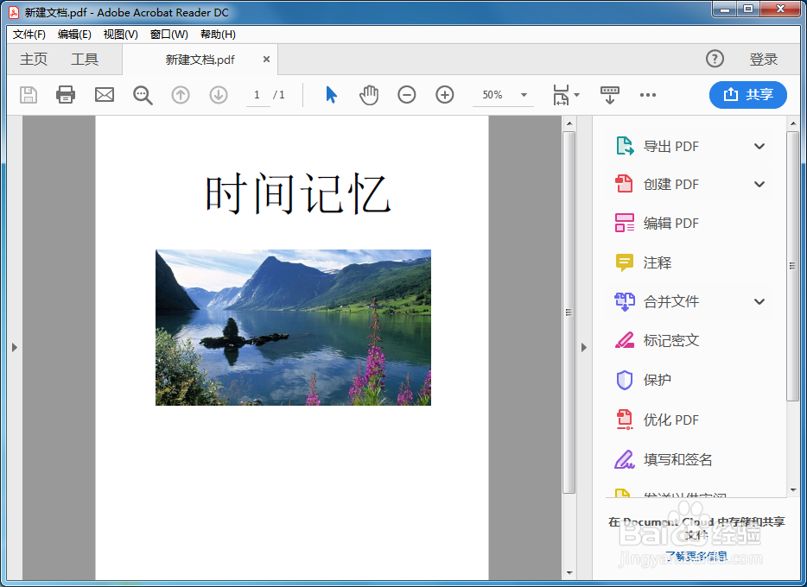Expand the 合并文件 options chevron
807x587 pixels.
point(759,301)
